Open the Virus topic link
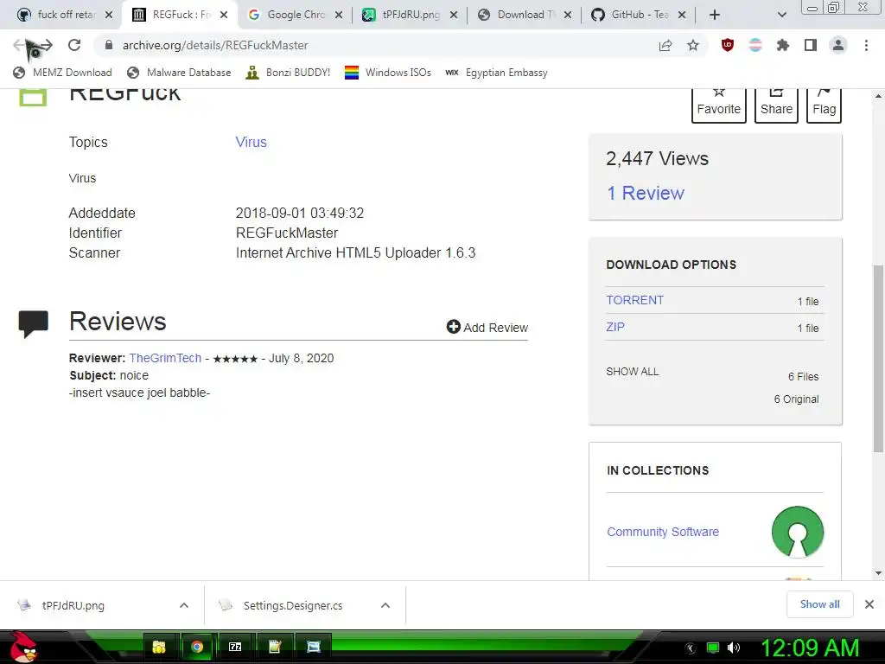This screenshot has width=885, height=664. [251, 142]
